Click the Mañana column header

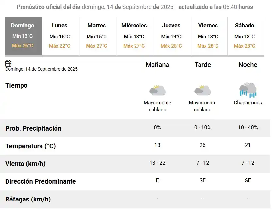pos(157,65)
